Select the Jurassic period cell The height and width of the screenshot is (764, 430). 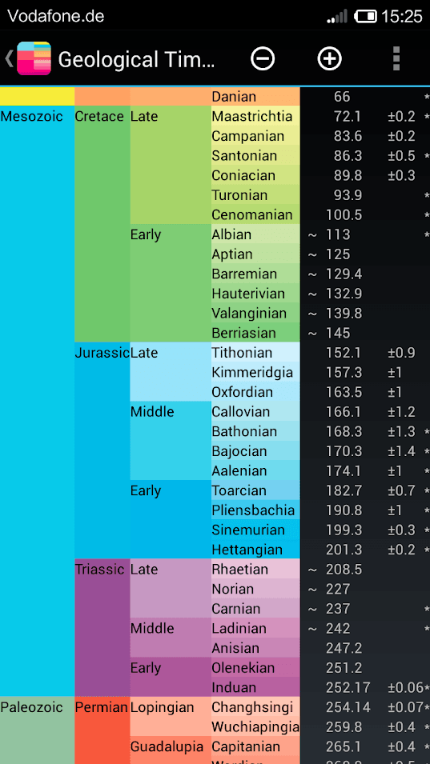[x=102, y=450]
